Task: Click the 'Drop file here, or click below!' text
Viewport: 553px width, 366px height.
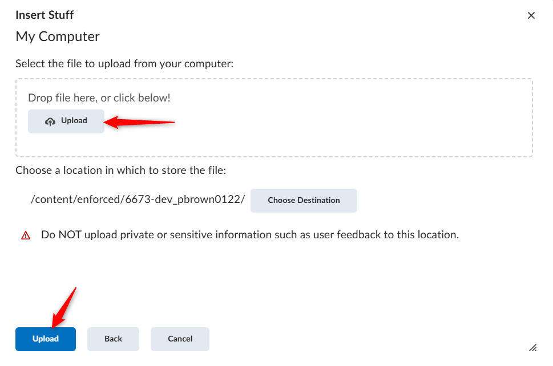Action: click(x=99, y=97)
